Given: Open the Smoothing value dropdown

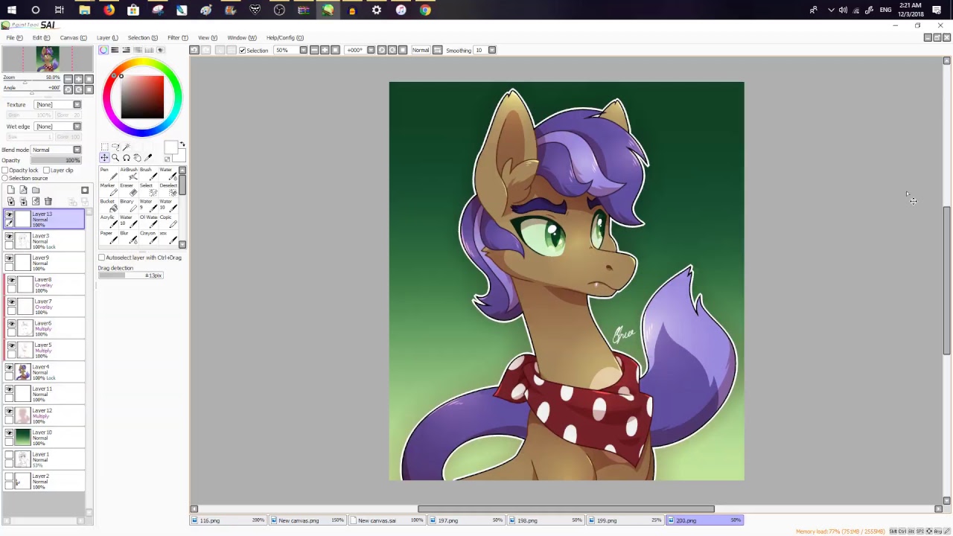Looking at the screenshot, I should pyautogui.click(x=492, y=50).
